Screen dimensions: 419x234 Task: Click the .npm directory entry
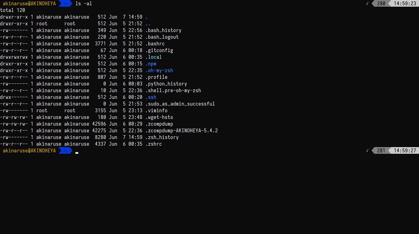tap(151, 64)
